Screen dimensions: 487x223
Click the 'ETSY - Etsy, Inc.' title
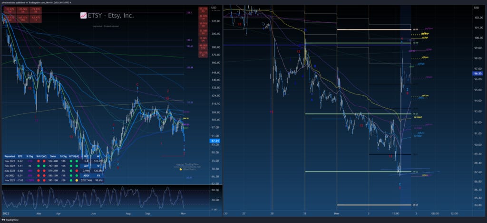point(111,15)
